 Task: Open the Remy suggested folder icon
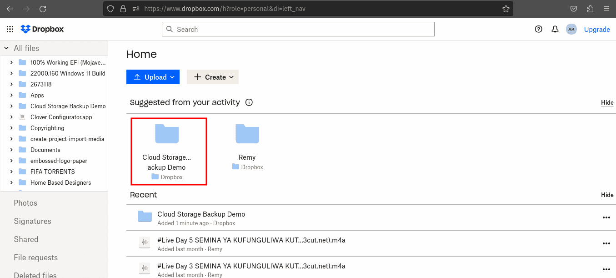point(247,134)
